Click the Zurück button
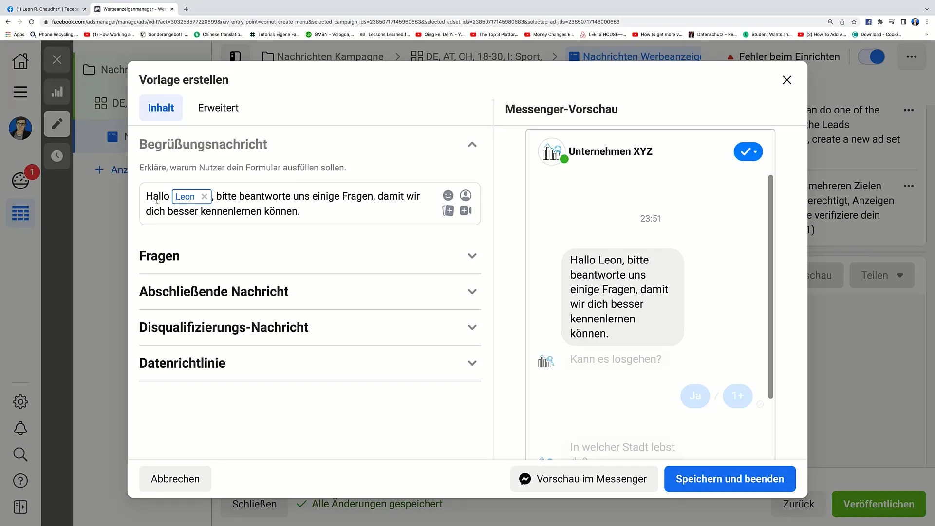935x526 pixels. (x=798, y=504)
